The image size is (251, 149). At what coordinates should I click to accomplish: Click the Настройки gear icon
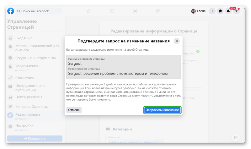pos(10,126)
